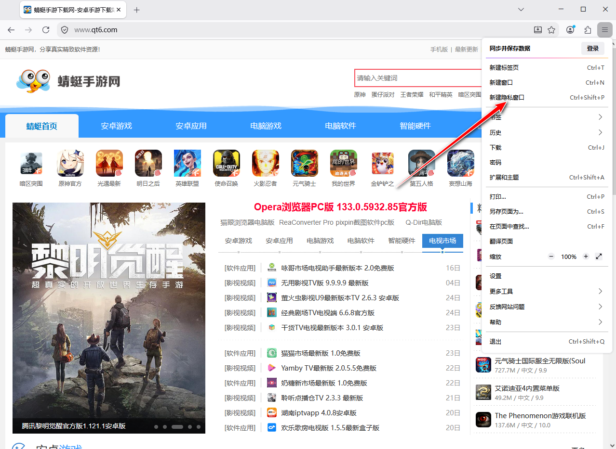Screen dimensions: 616x449
Task: Open 下载 from the menu
Action: click(x=547, y=147)
